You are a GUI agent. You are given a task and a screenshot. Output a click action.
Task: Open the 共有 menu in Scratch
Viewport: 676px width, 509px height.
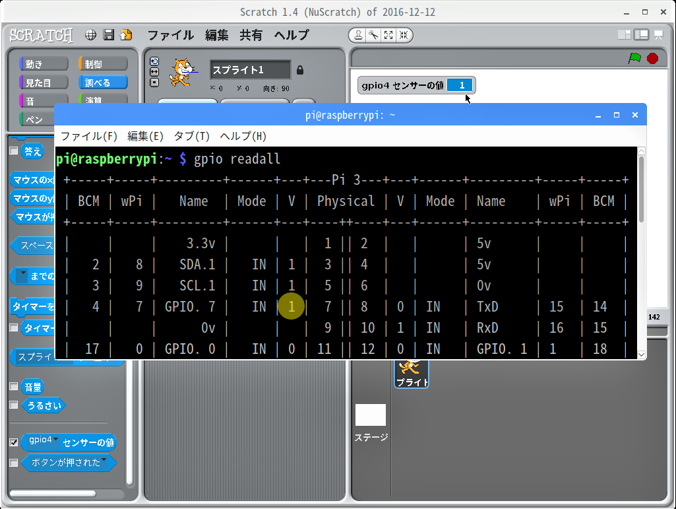[251, 35]
